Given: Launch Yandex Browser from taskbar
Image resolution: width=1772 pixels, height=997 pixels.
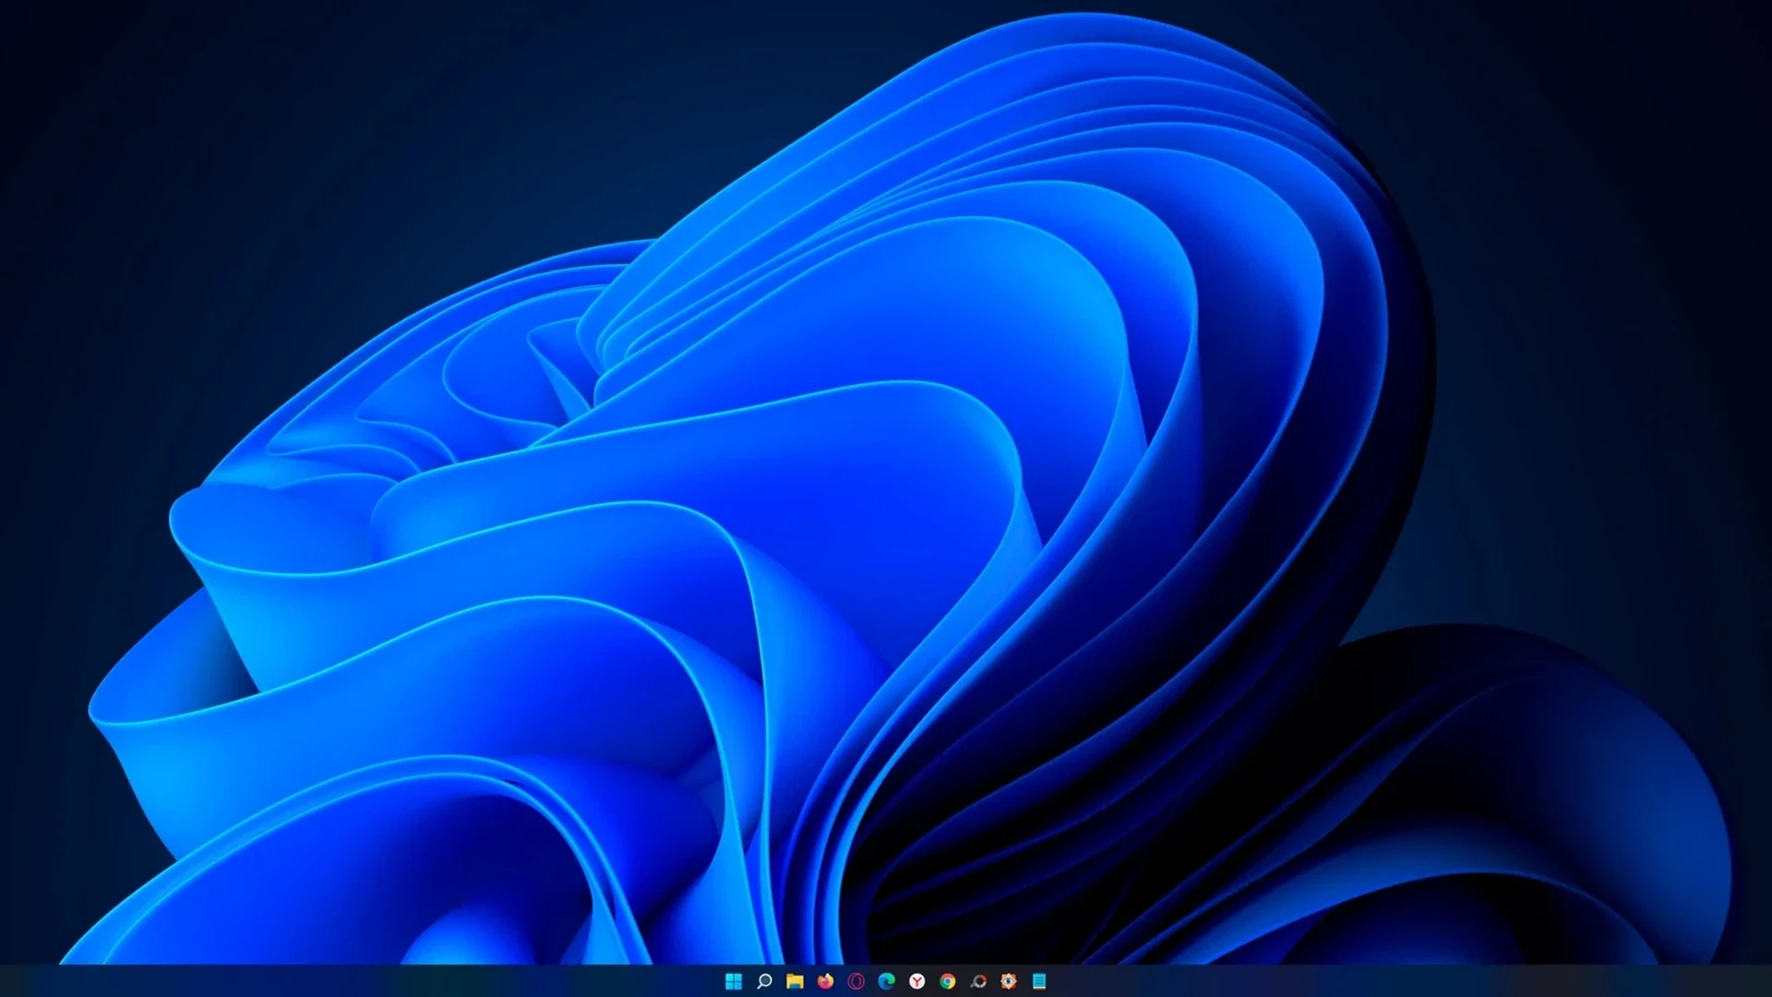Looking at the screenshot, I should (916, 980).
